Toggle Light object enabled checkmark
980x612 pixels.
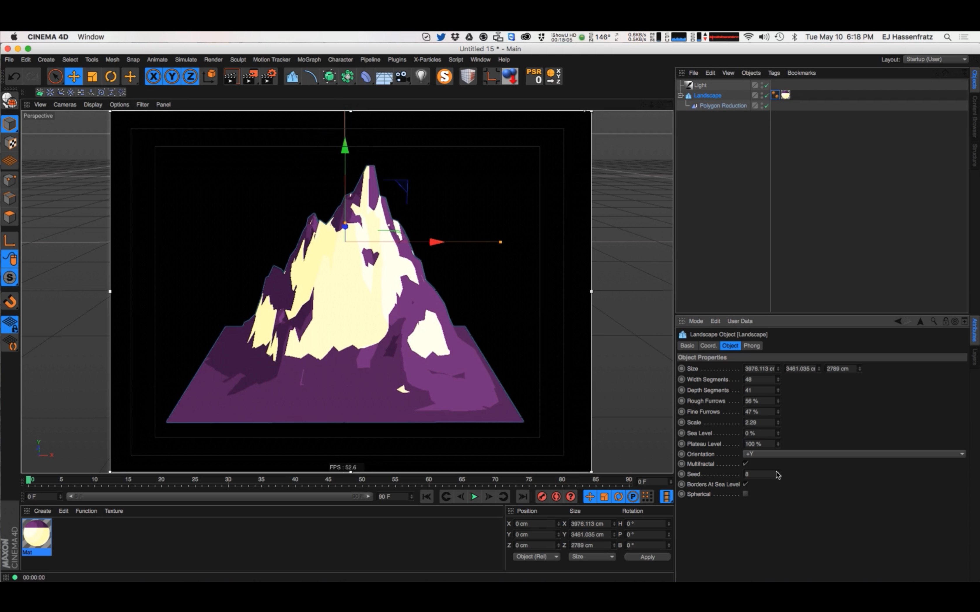pyautogui.click(x=766, y=85)
